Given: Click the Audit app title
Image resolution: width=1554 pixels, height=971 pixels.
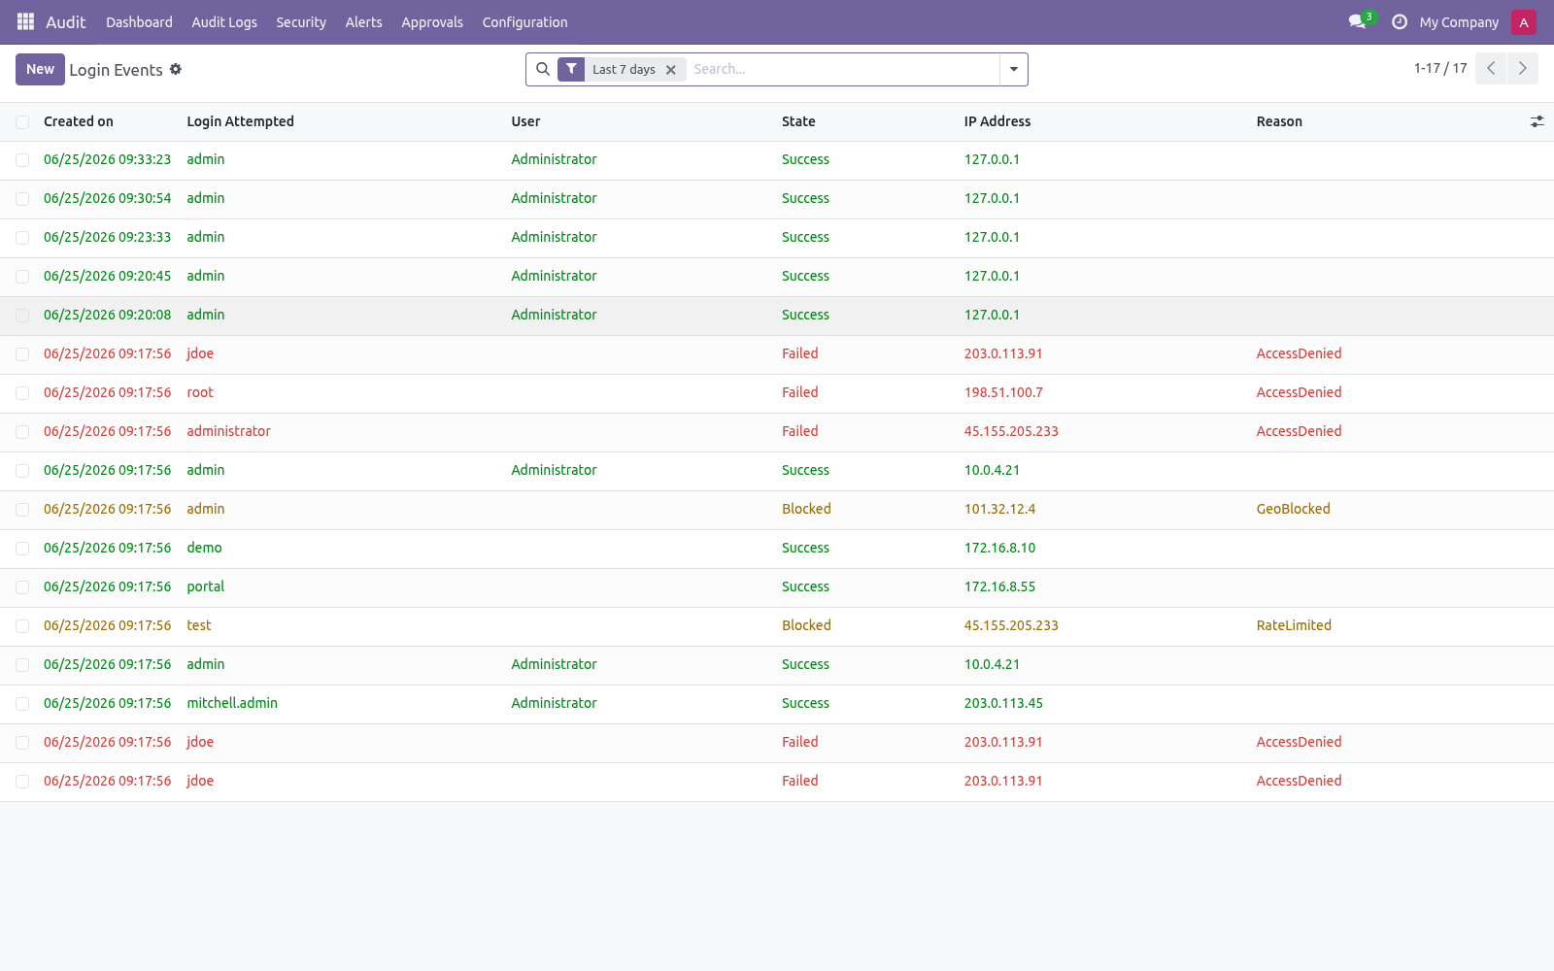Looking at the screenshot, I should click(66, 22).
